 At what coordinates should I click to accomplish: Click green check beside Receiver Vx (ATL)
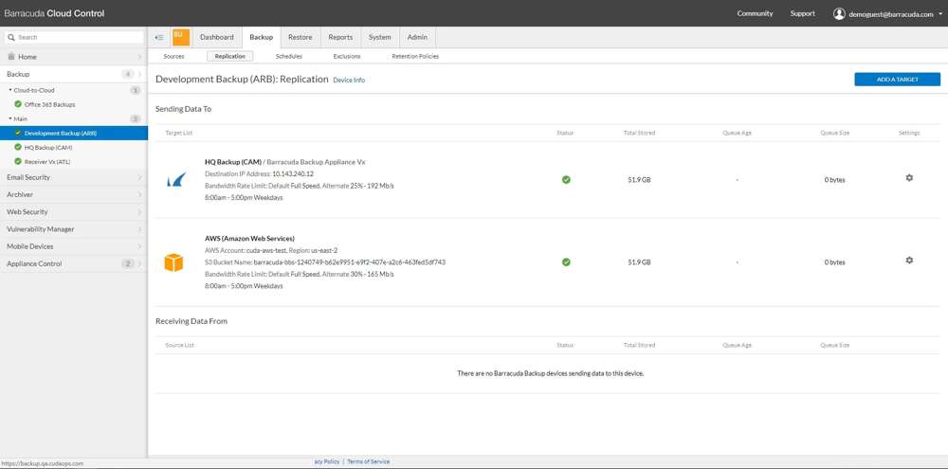pos(18,161)
